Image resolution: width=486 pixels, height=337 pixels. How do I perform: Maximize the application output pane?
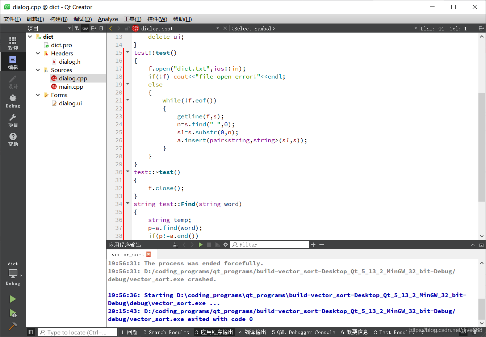pos(481,245)
